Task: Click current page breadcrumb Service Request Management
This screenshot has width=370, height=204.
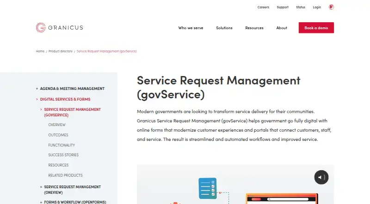Action: (106, 51)
